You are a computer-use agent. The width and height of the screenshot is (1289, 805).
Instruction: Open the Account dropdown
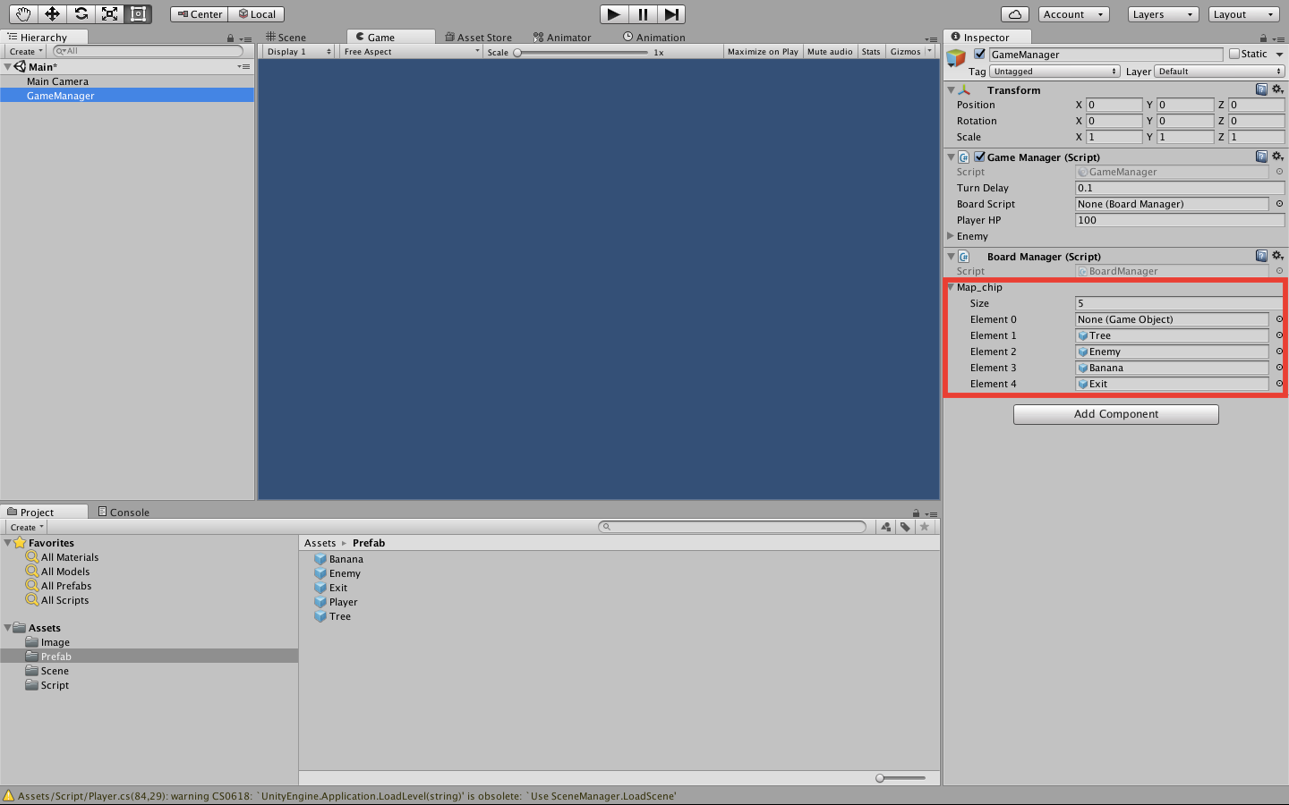(1074, 14)
